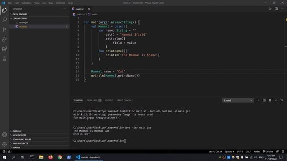
Task: Launch Chrome from the taskbar
Action: [60, 157]
